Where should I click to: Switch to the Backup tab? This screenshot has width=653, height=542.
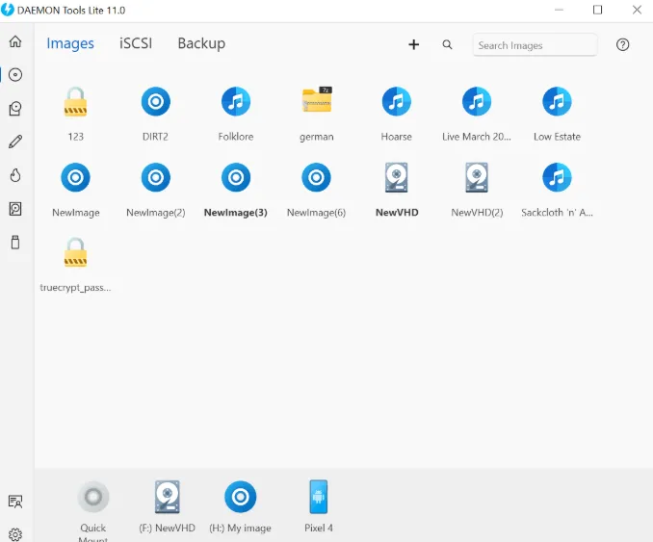201,43
